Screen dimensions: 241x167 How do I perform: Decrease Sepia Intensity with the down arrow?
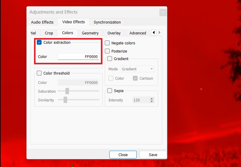pos(152,101)
